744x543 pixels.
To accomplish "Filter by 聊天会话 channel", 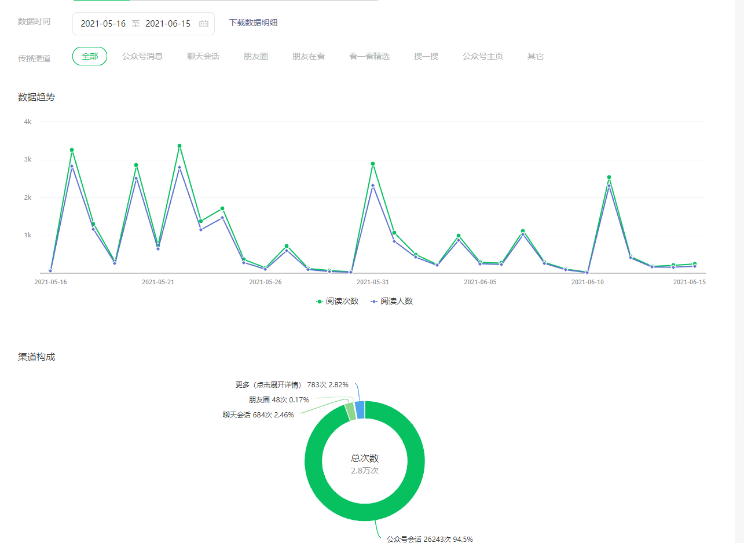I will click(203, 56).
